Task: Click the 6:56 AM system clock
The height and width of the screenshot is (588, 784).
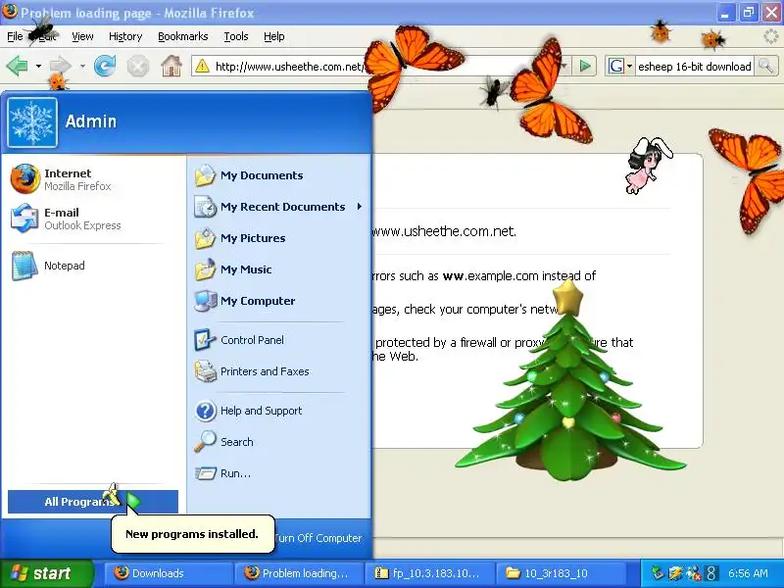Action: click(x=748, y=573)
